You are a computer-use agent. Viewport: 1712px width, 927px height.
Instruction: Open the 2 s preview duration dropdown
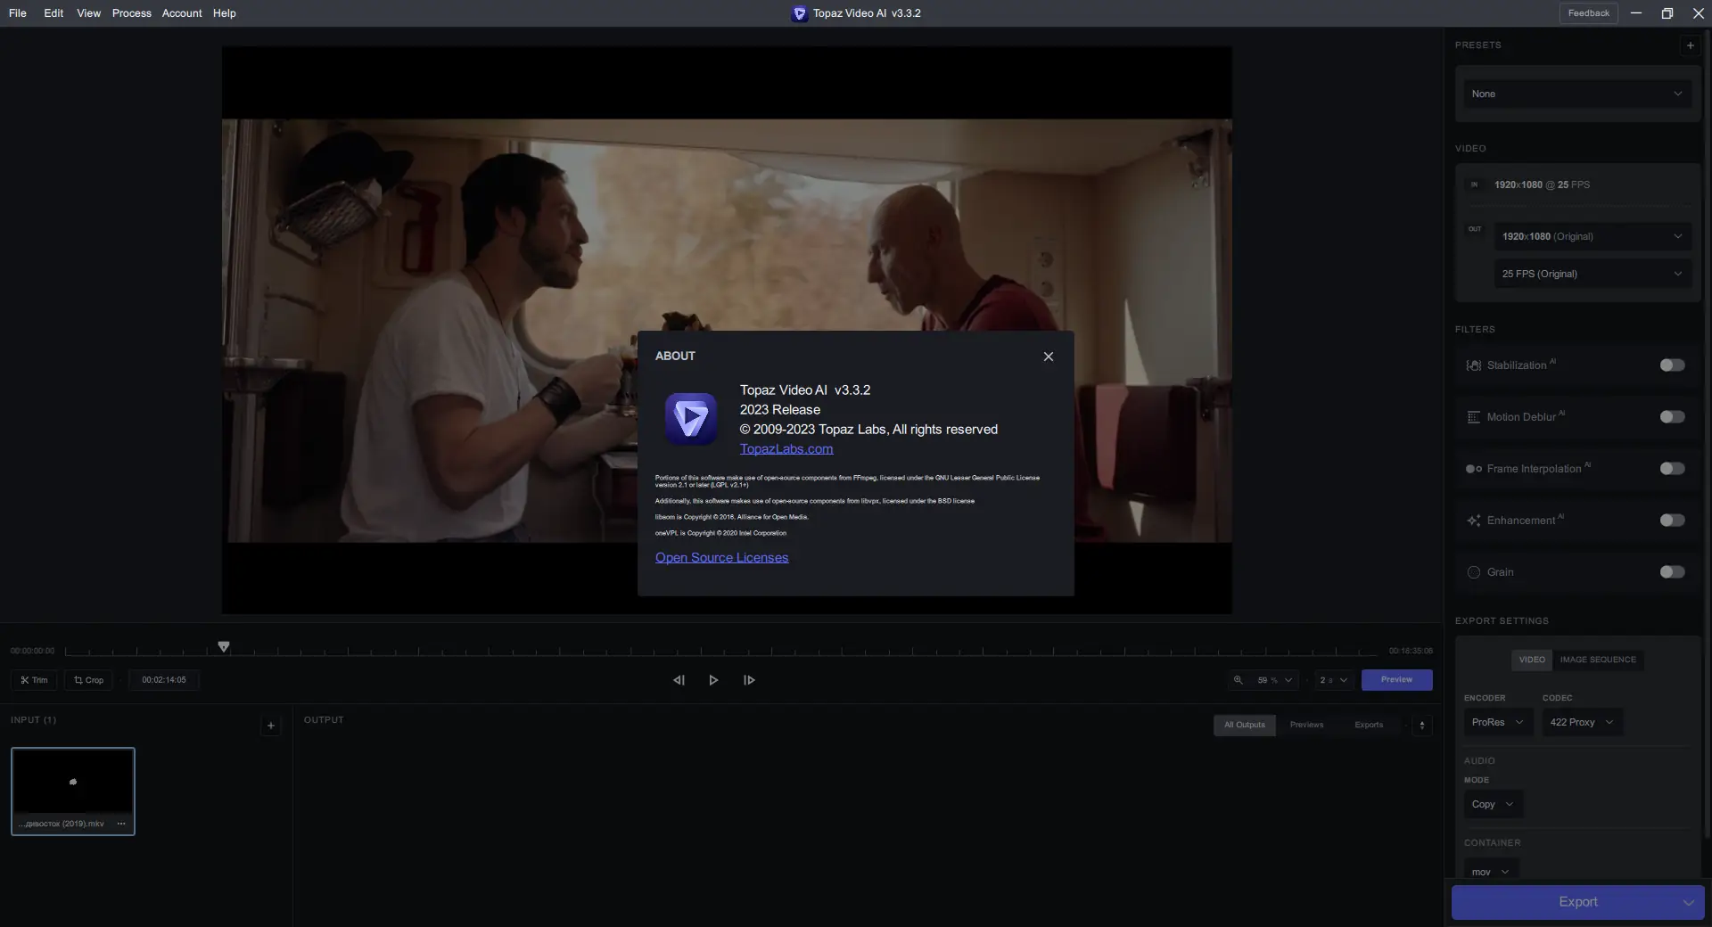pos(1334,680)
